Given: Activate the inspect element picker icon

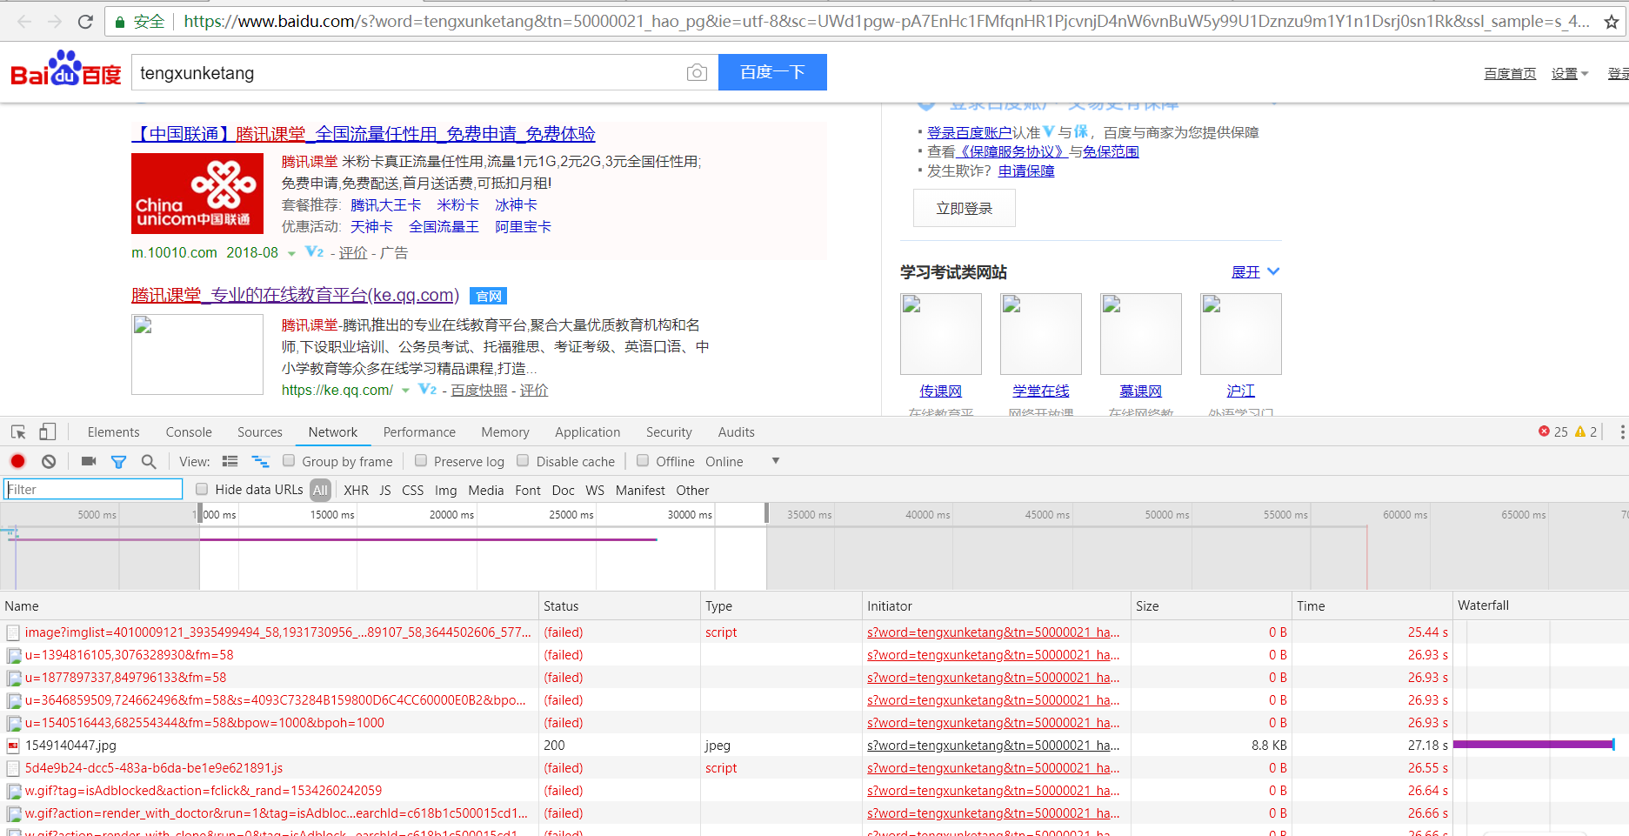Looking at the screenshot, I should click(x=18, y=431).
